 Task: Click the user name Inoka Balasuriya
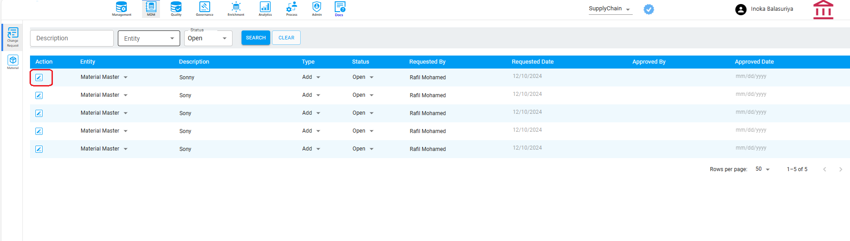(772, 9)
